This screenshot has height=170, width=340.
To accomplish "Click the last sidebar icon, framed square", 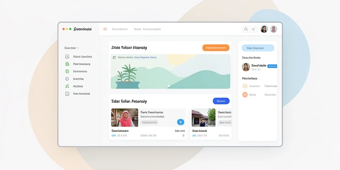I will [x=67, y=94].
